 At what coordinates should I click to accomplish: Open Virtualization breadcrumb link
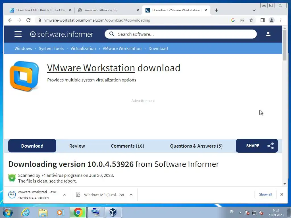click(83, 48)
